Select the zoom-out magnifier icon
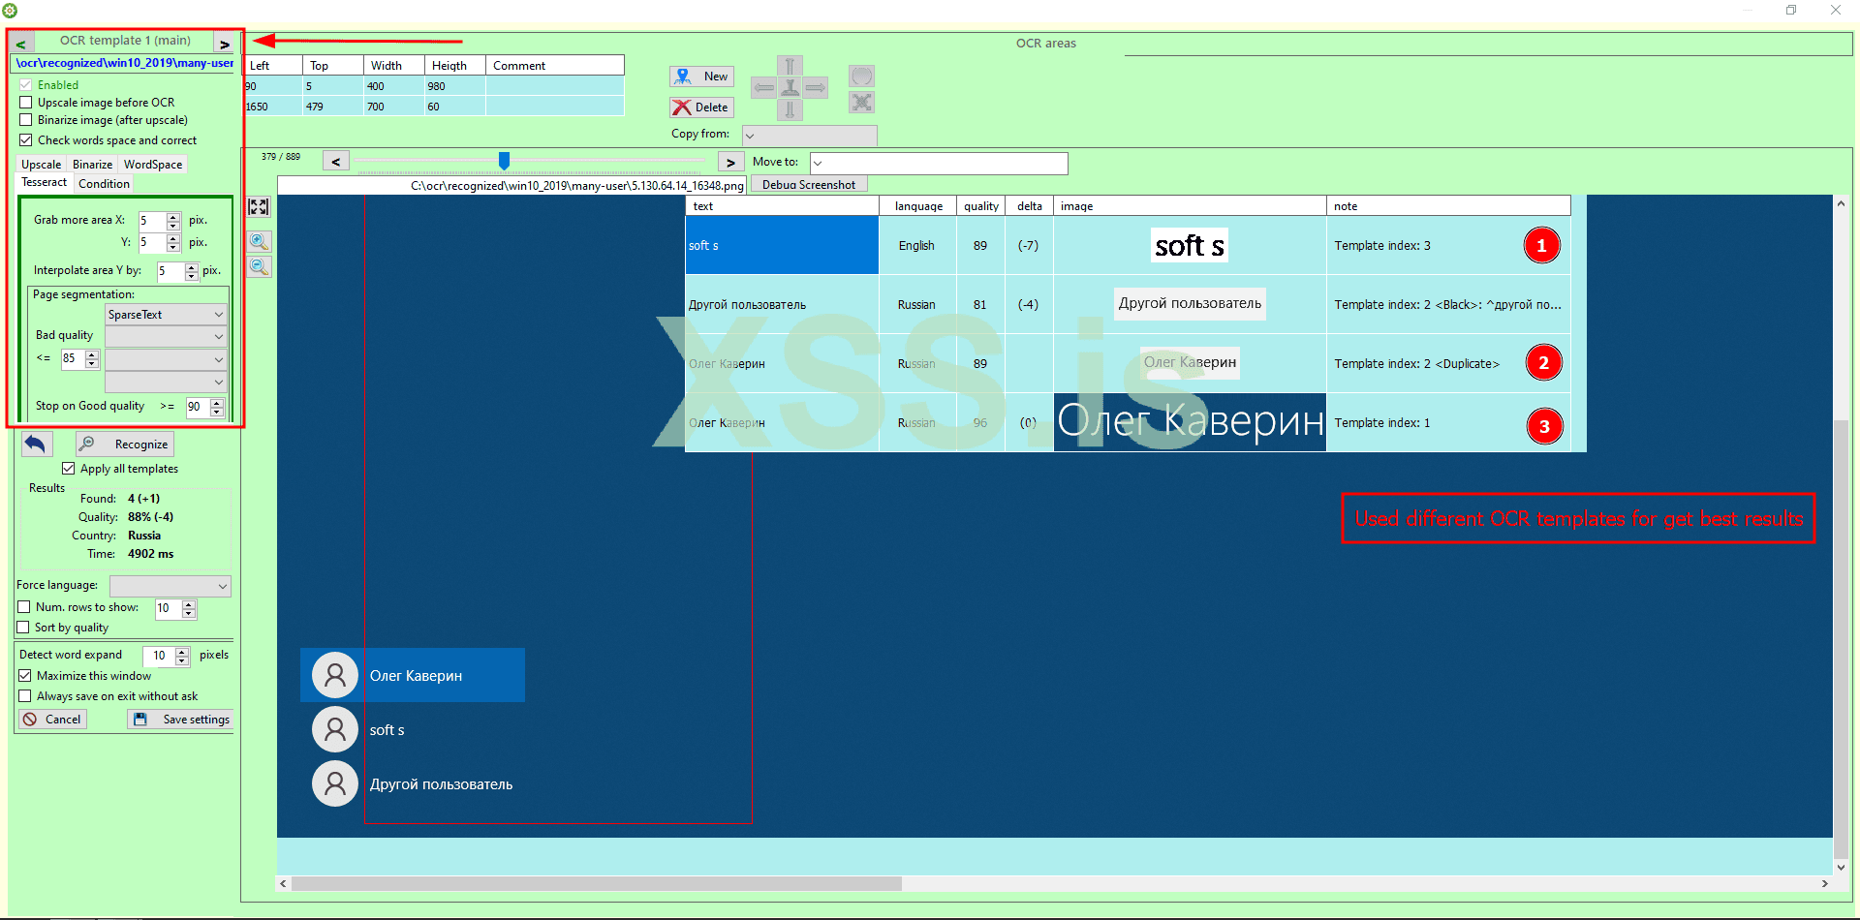Image resolution: width=1860 pixels, height=920 pixels. 258,266
